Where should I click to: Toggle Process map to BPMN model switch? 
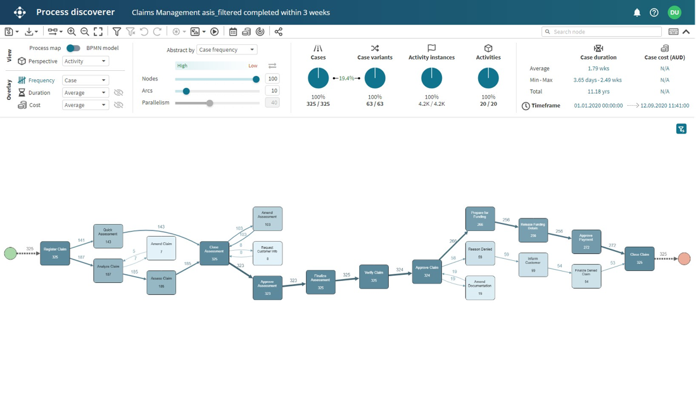[73, 48]
